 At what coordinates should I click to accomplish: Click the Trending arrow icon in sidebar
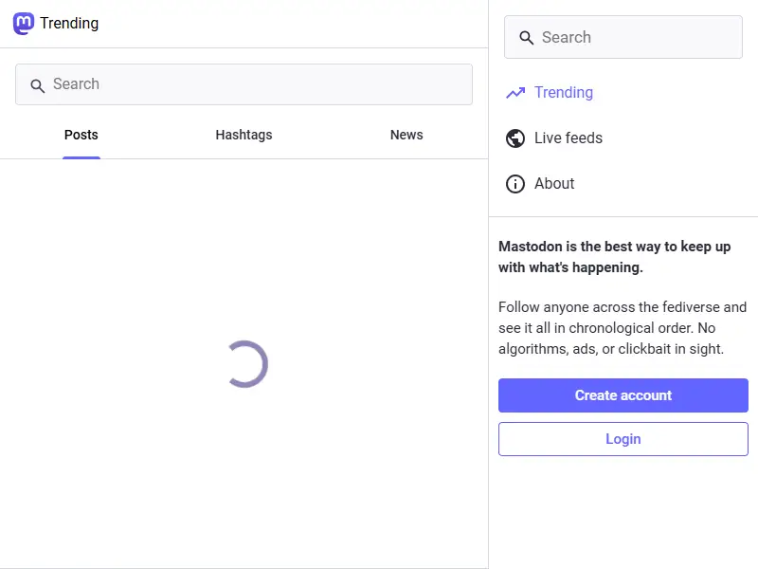515,92
